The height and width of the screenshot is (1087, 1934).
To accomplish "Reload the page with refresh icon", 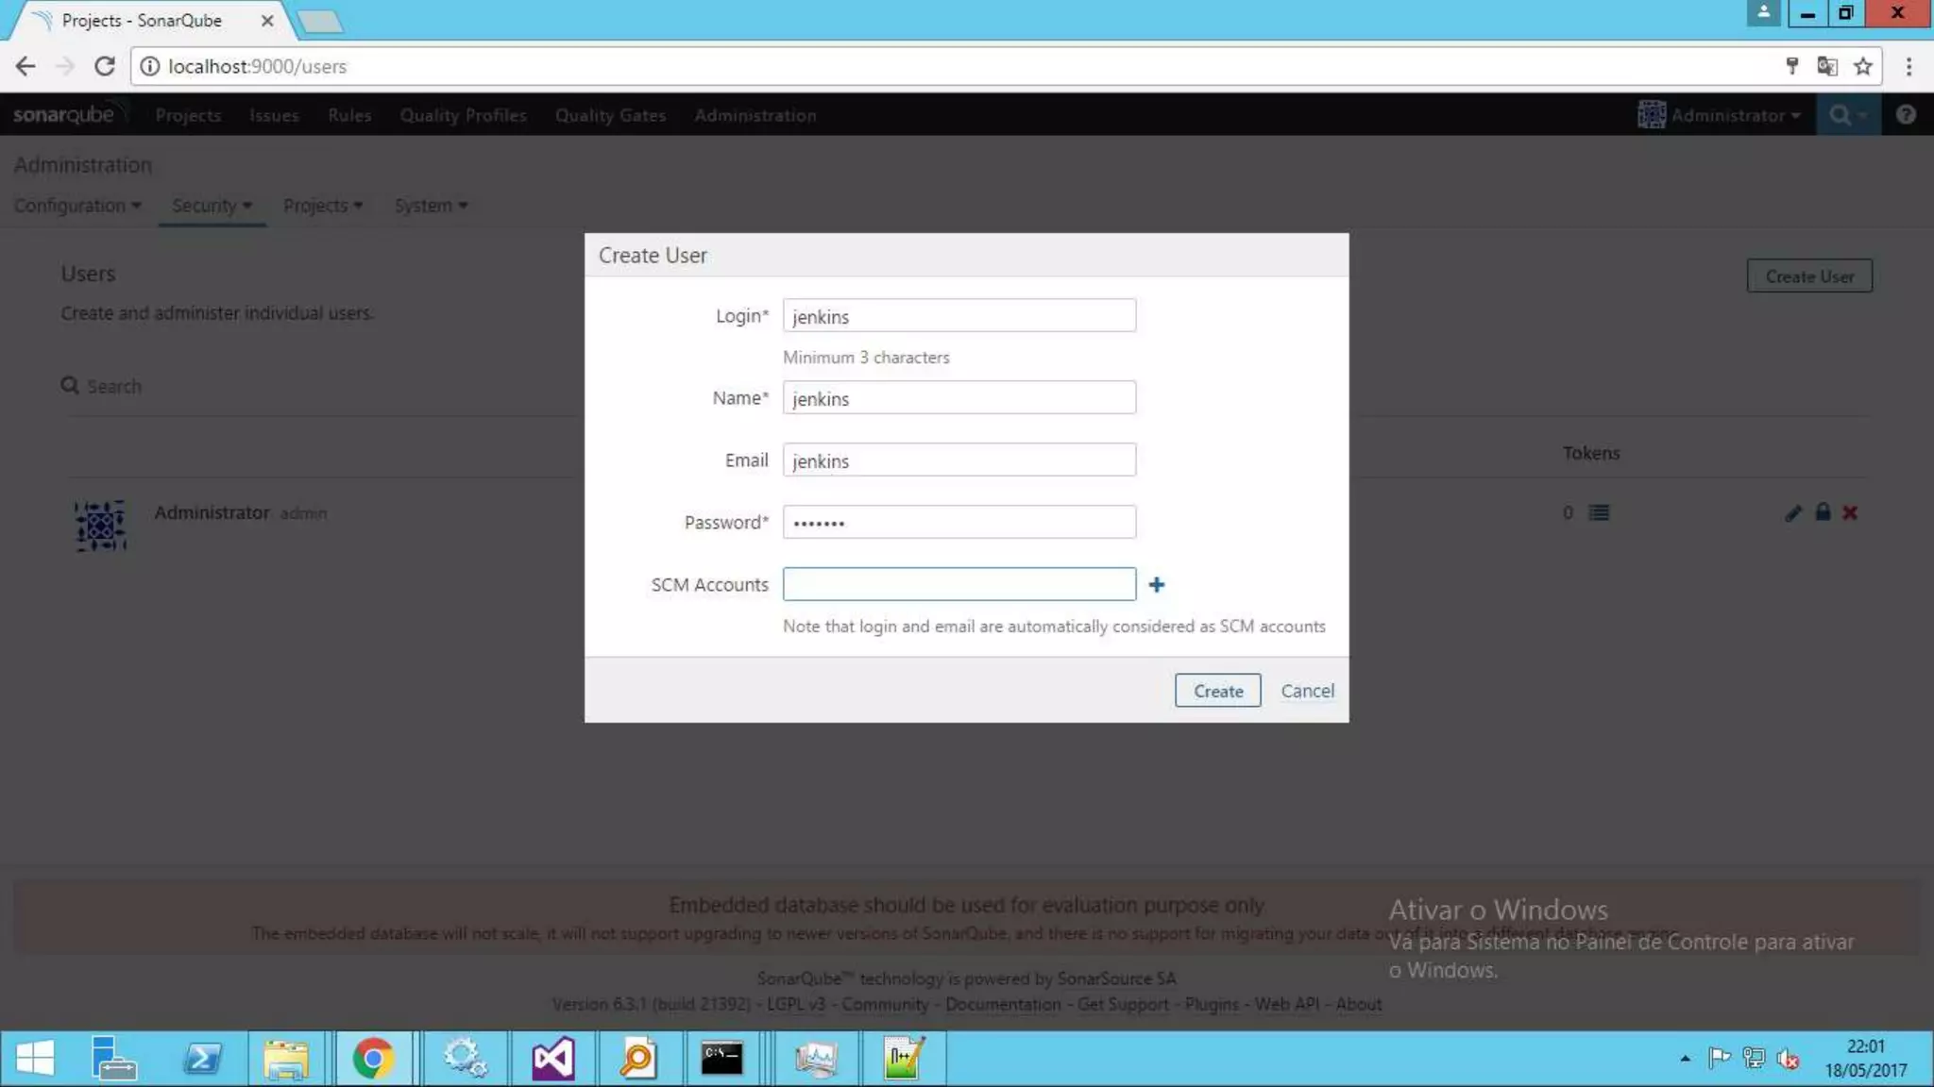I will click(x=105, y=66).
